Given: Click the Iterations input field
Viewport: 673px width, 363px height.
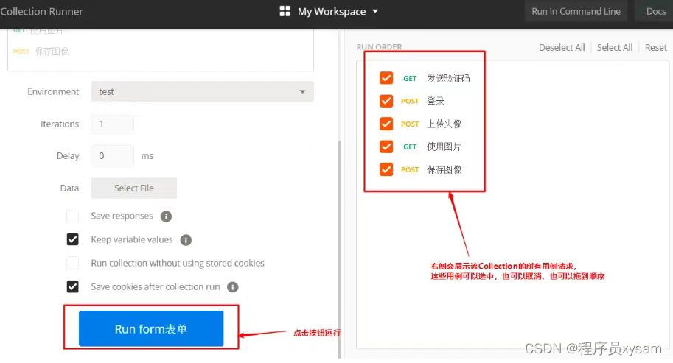Looking at the screenshot, I should (113, 124).
